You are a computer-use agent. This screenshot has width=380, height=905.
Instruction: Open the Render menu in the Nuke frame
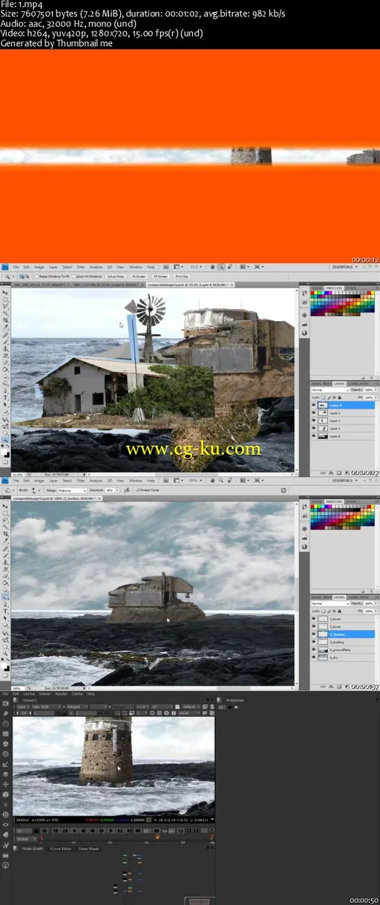coord(61,694)
